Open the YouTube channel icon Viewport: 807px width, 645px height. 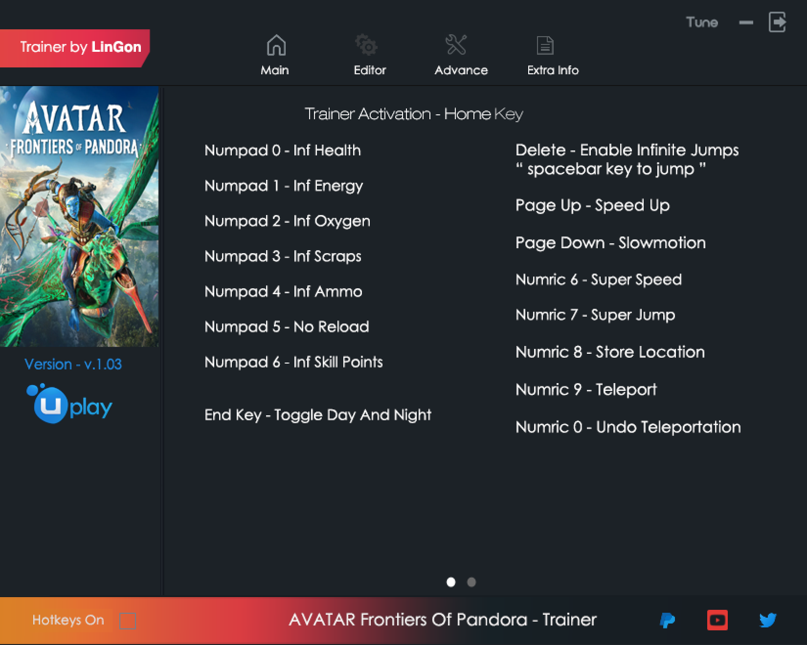tap(717, 620)
